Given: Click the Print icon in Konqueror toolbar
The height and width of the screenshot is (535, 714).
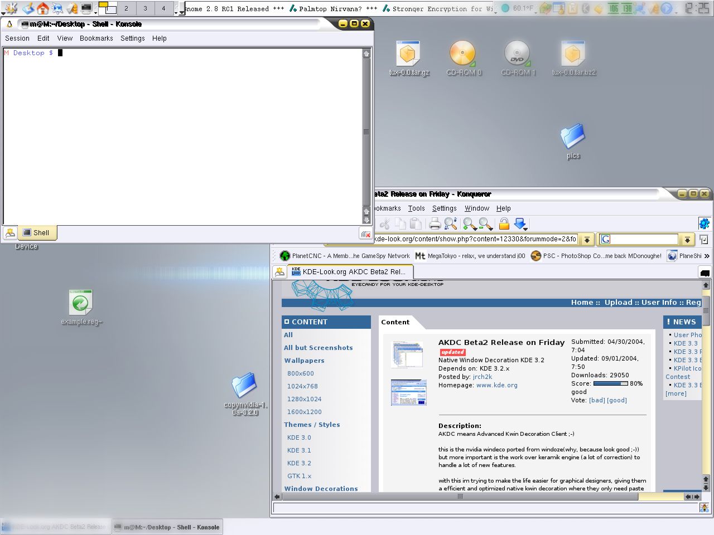Looking at the screenshot, I should point(435,224).
